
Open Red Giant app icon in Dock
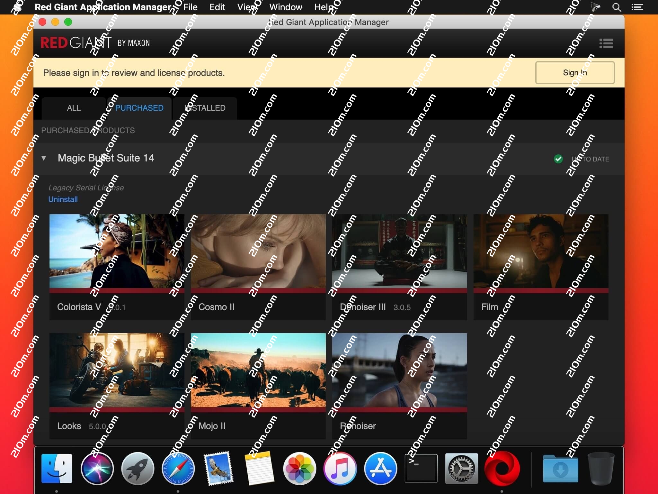pos(502,468)
